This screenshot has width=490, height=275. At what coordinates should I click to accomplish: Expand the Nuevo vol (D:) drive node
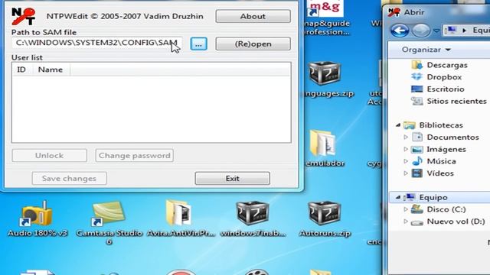tap(406, 222)
